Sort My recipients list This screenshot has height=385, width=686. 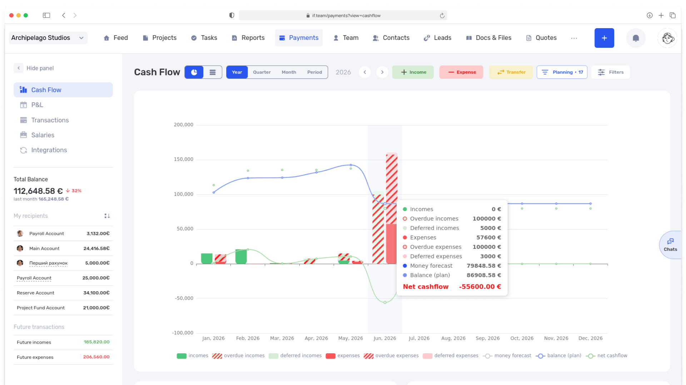click(x=107, y=216)
